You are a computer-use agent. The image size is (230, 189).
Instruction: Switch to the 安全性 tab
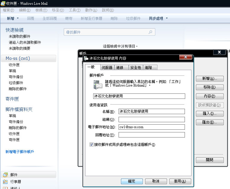[136, 67]
